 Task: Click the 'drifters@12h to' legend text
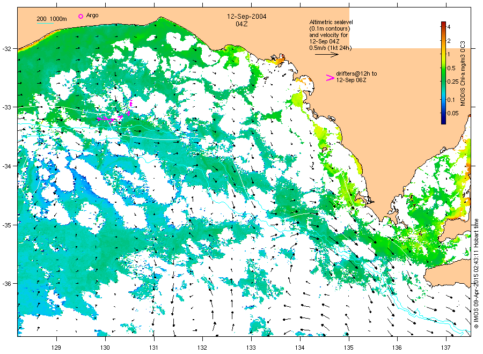click(x=356, y=73)
